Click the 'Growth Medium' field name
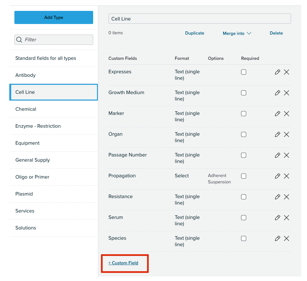 click(x=126, y=92)
